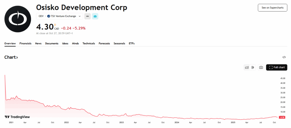
Task: Click the gray dash icon beside exchange selector
Action: pyautogui.click(x=88, y=16)
